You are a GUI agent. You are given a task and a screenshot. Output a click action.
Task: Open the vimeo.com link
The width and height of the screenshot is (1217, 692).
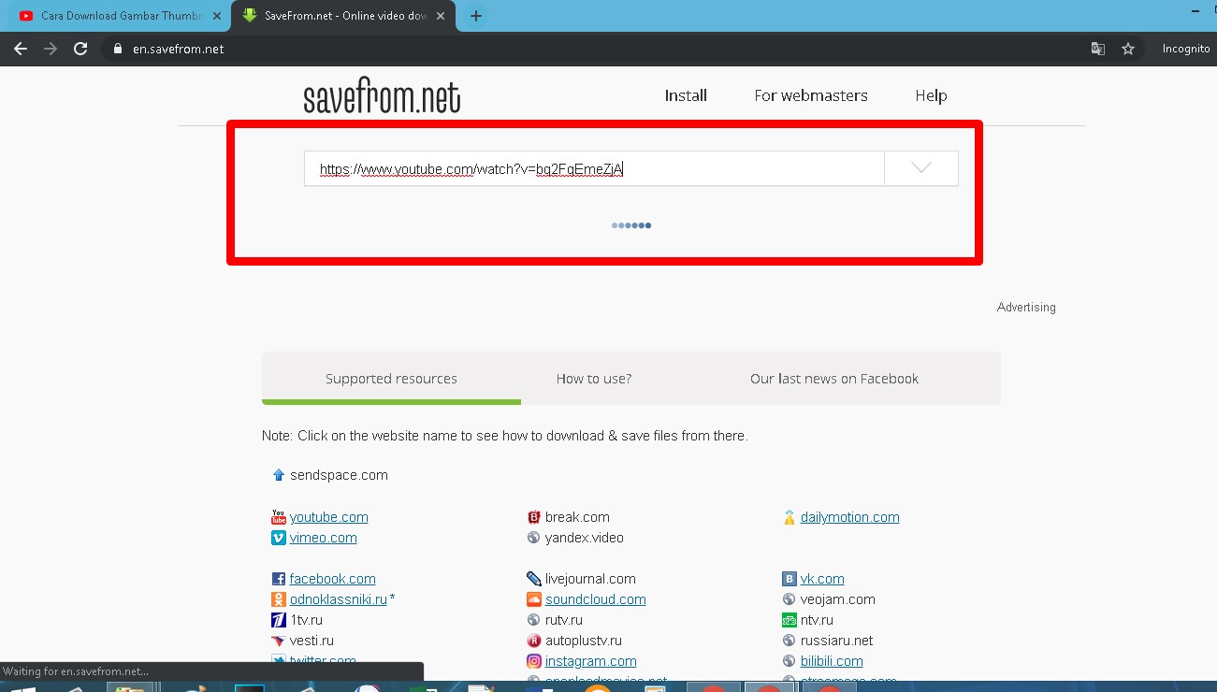(323, 538)
